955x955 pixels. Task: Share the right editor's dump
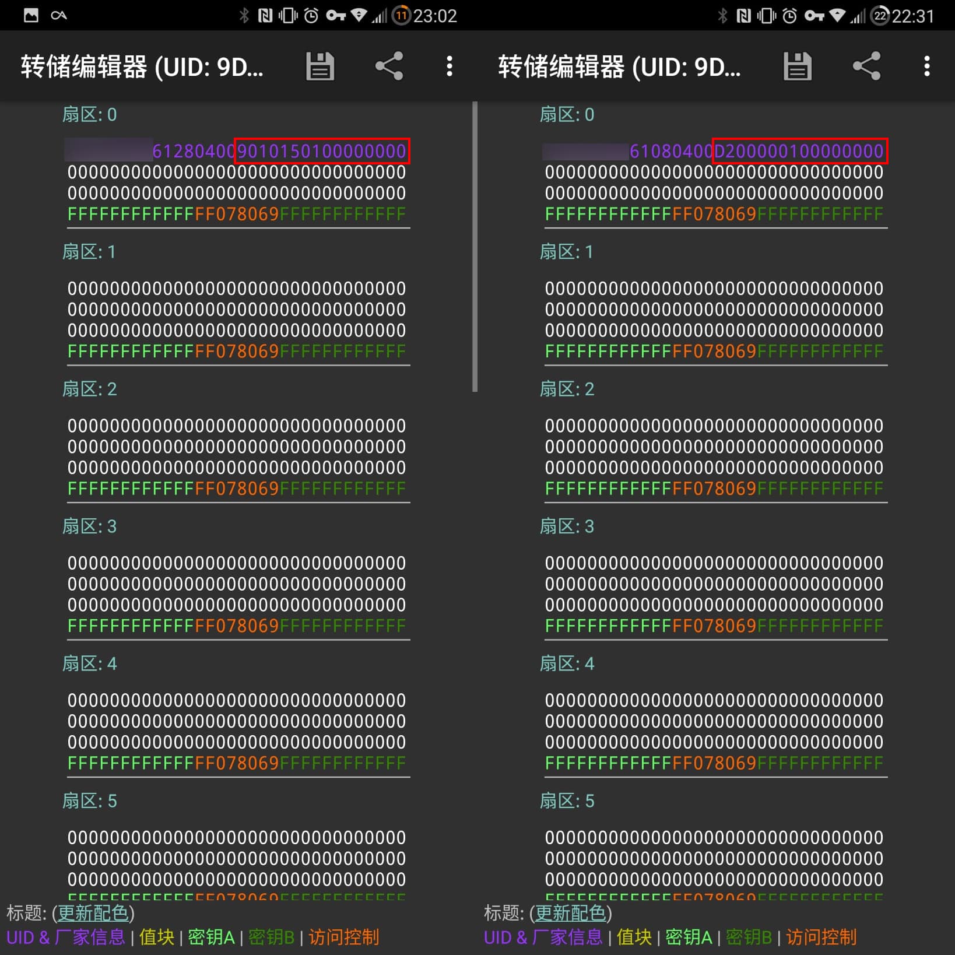tap(866, 66)
